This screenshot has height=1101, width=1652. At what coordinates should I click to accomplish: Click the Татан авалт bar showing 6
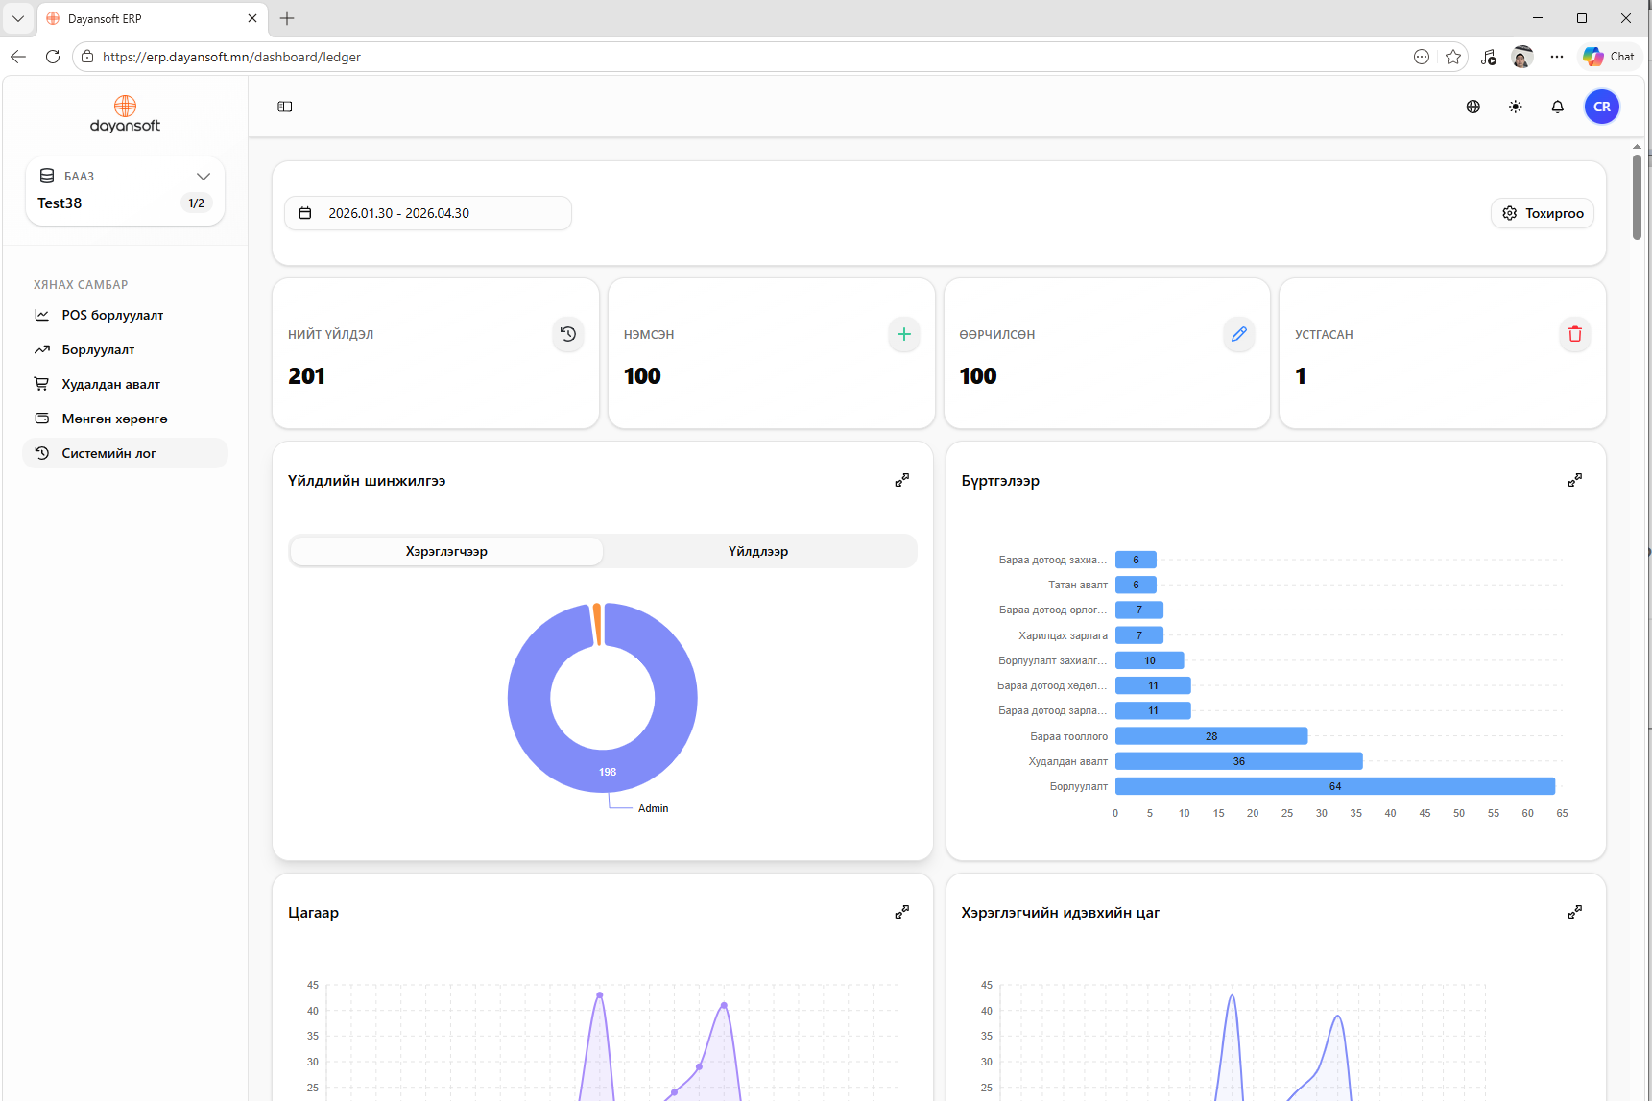pos(1136,585)
